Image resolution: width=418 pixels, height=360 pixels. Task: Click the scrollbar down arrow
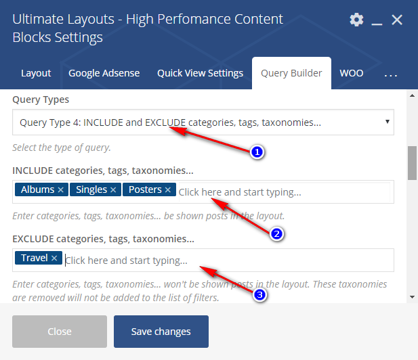[412, 296]
